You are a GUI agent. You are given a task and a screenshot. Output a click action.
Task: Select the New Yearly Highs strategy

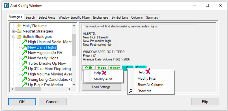pyautogui.click(x=43, y=58)
